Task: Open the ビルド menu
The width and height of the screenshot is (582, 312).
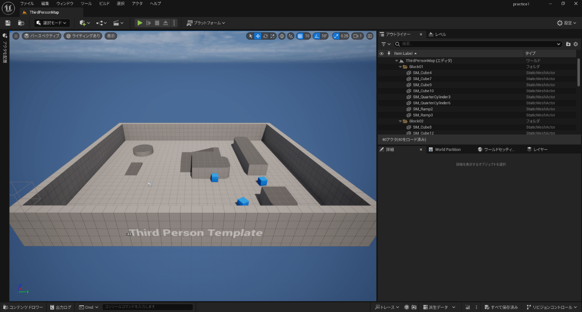Action: coord(104,3)
